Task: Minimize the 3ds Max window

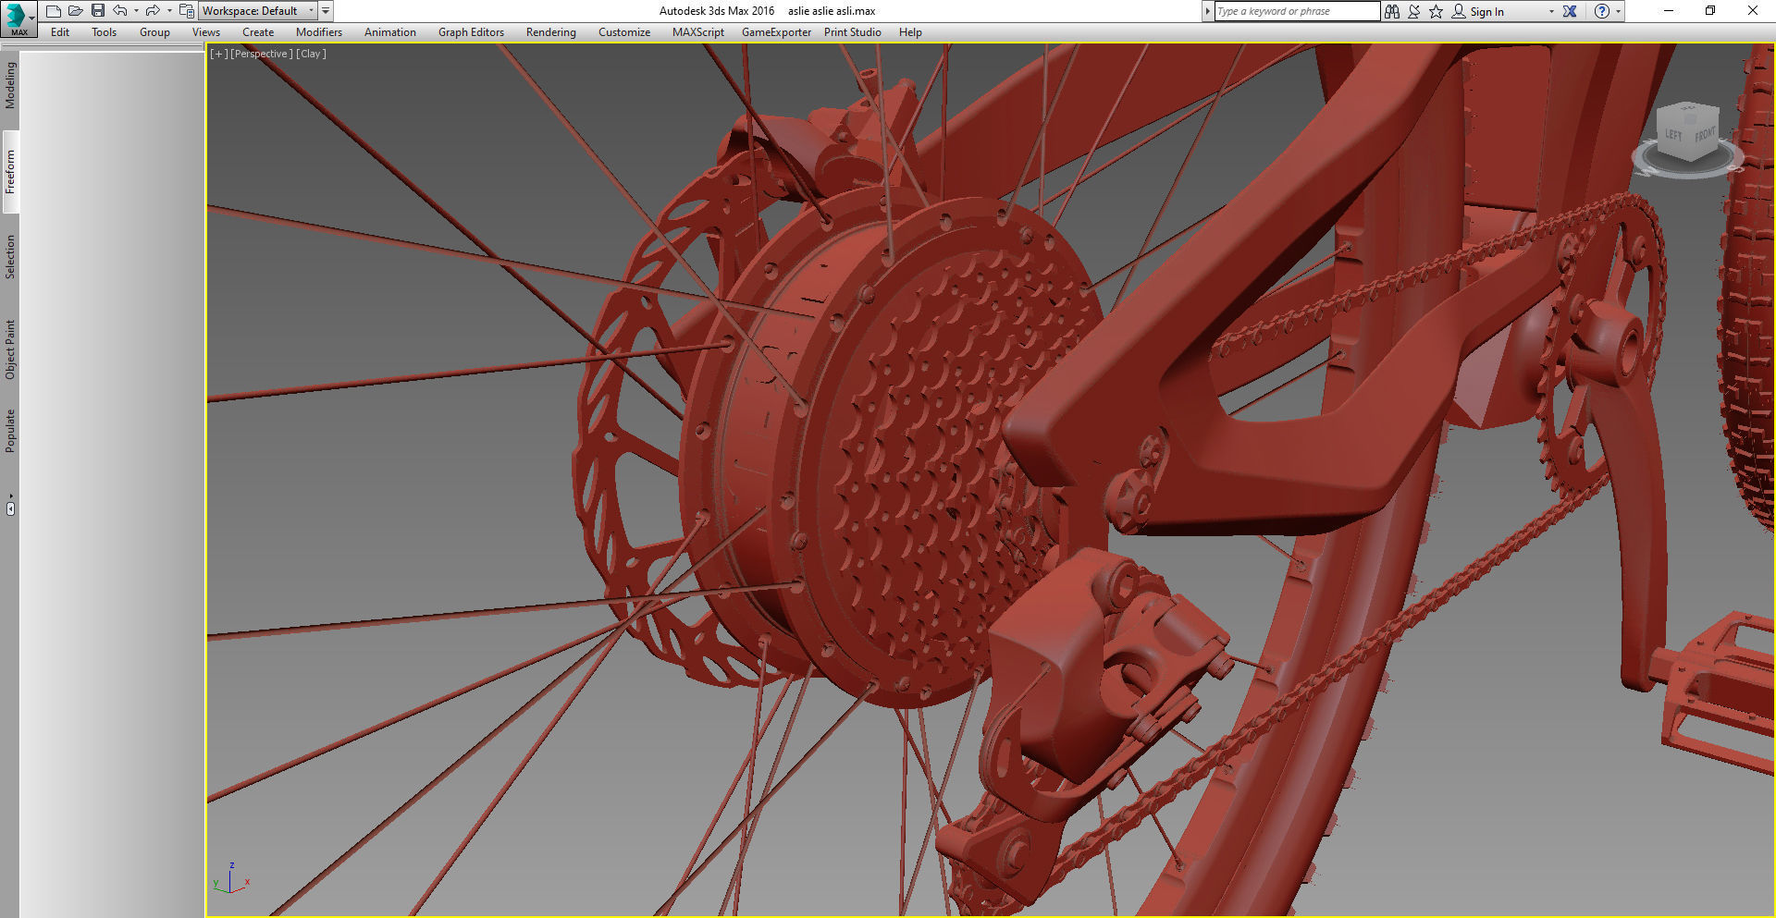Action: pyautogui.click(x=1669, y=11)
